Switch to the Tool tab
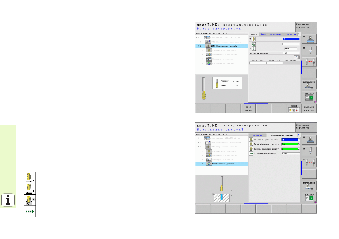The height and width of the screenshot is (239, 339). click(263, 34)
